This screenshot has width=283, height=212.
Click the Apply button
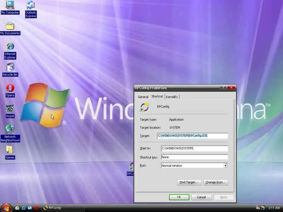(x=224, y=197)
